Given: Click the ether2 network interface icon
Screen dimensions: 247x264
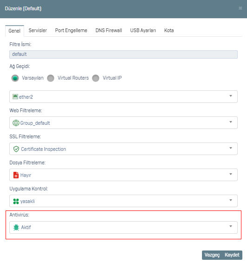Looking at the screenshot, I should (15, 97).
